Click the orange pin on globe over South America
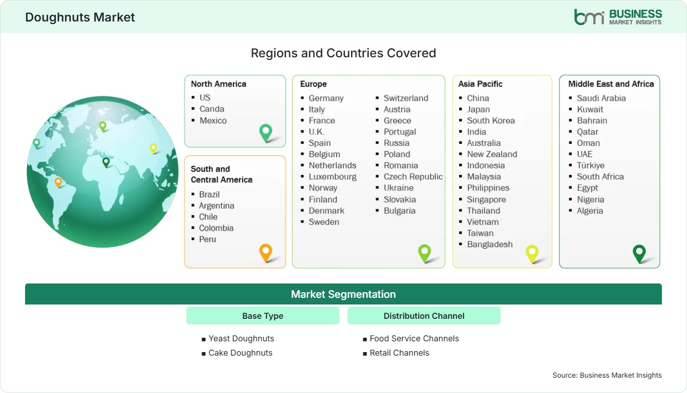Viewport: 687px width, 393px height. (x=58, y=182)
